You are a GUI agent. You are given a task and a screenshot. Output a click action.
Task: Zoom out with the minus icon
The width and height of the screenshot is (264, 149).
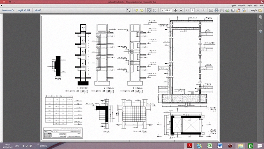181,10
